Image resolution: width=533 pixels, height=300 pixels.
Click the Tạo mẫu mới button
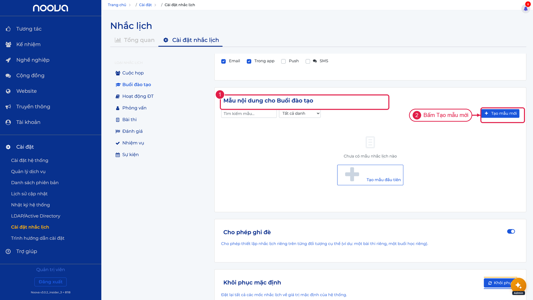coord(500,113)
